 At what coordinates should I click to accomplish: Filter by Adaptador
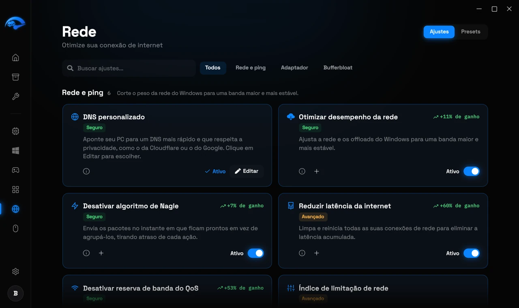click(294, 68)
